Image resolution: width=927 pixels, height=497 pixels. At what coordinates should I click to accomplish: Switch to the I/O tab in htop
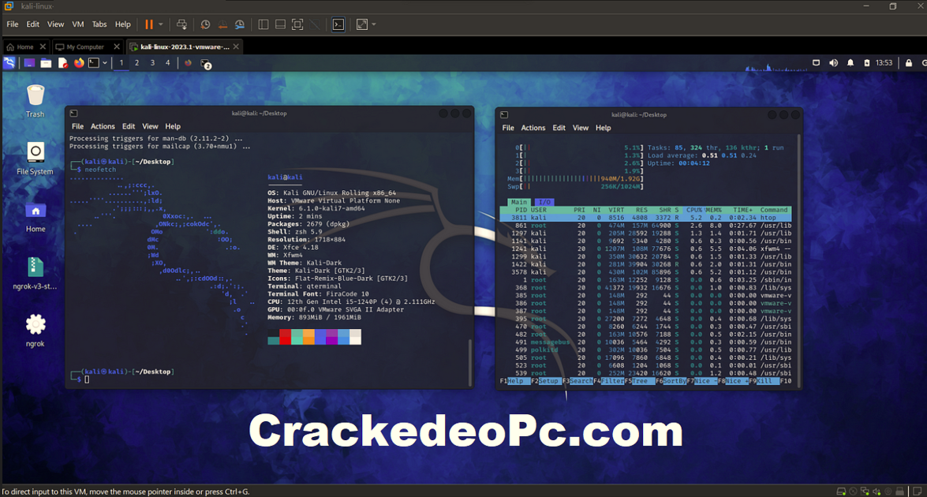point(544,202)
